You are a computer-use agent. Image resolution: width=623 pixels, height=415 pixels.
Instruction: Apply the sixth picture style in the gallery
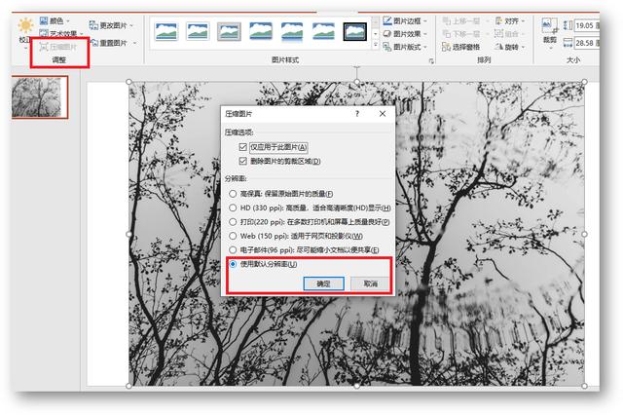[x=323, y=31]
